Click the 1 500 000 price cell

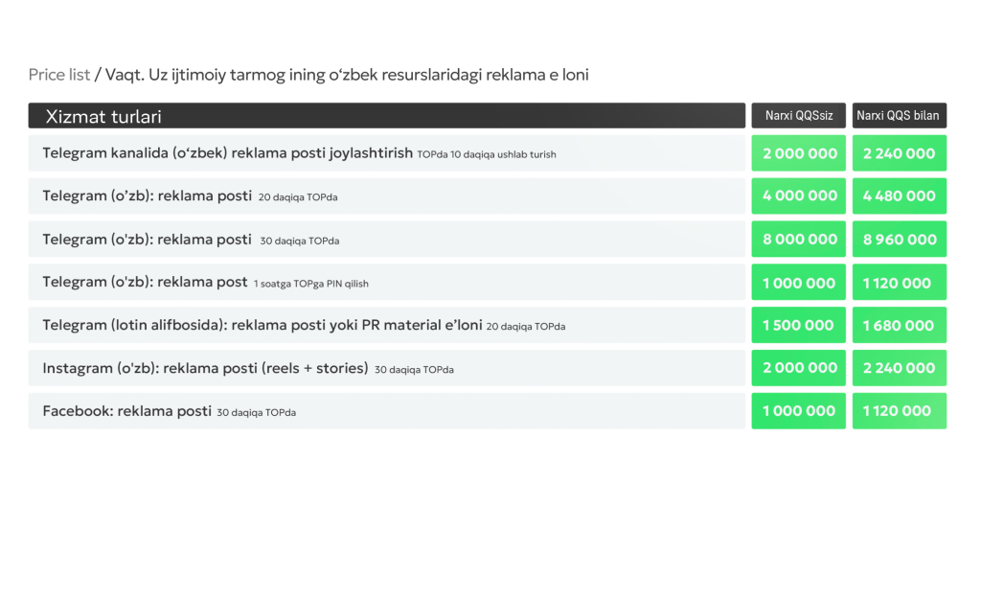tap(799, 326)
